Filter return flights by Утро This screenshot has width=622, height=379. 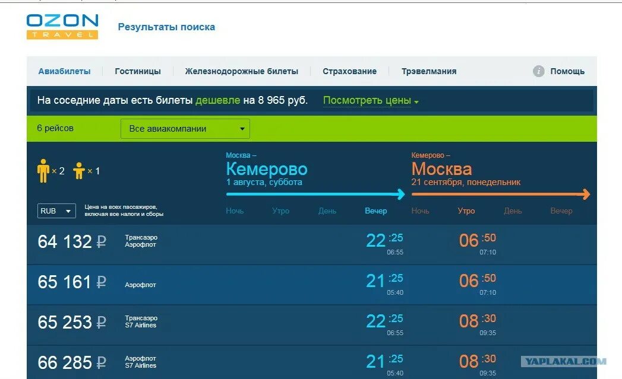466,211
